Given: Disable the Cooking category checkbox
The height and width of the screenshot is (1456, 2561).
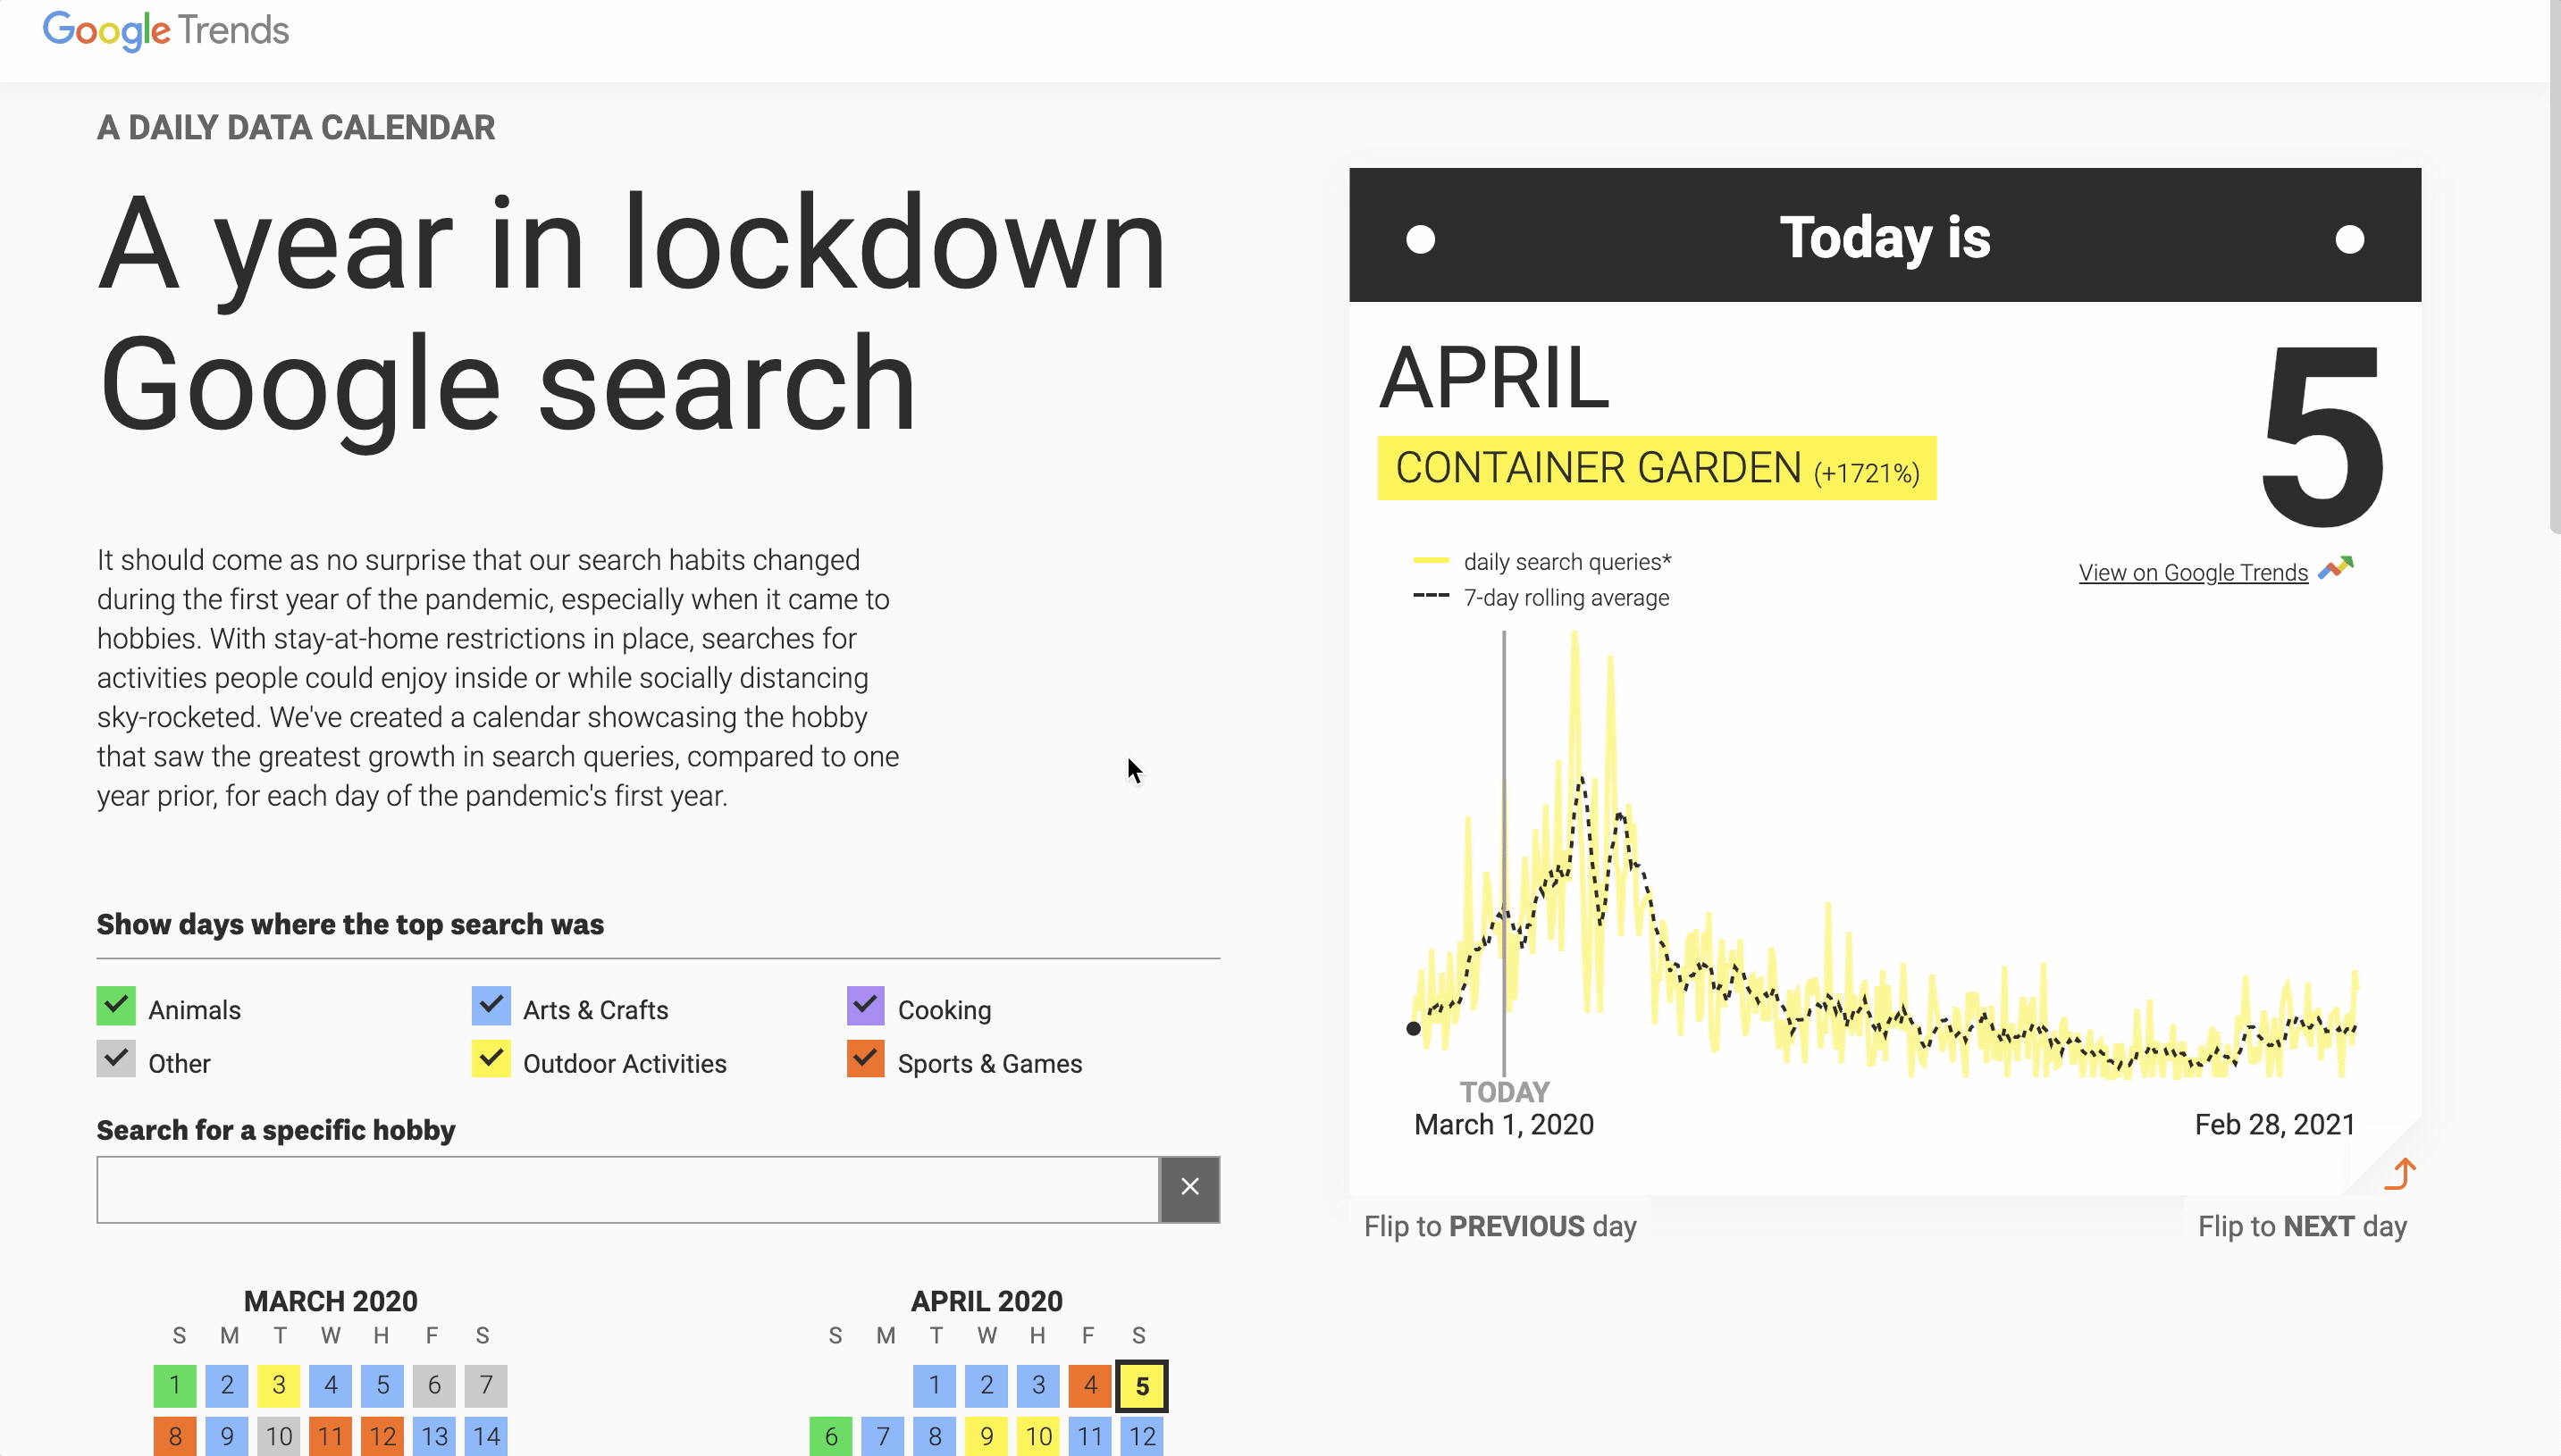Looking at the screenshot, I should [865, 1006].
